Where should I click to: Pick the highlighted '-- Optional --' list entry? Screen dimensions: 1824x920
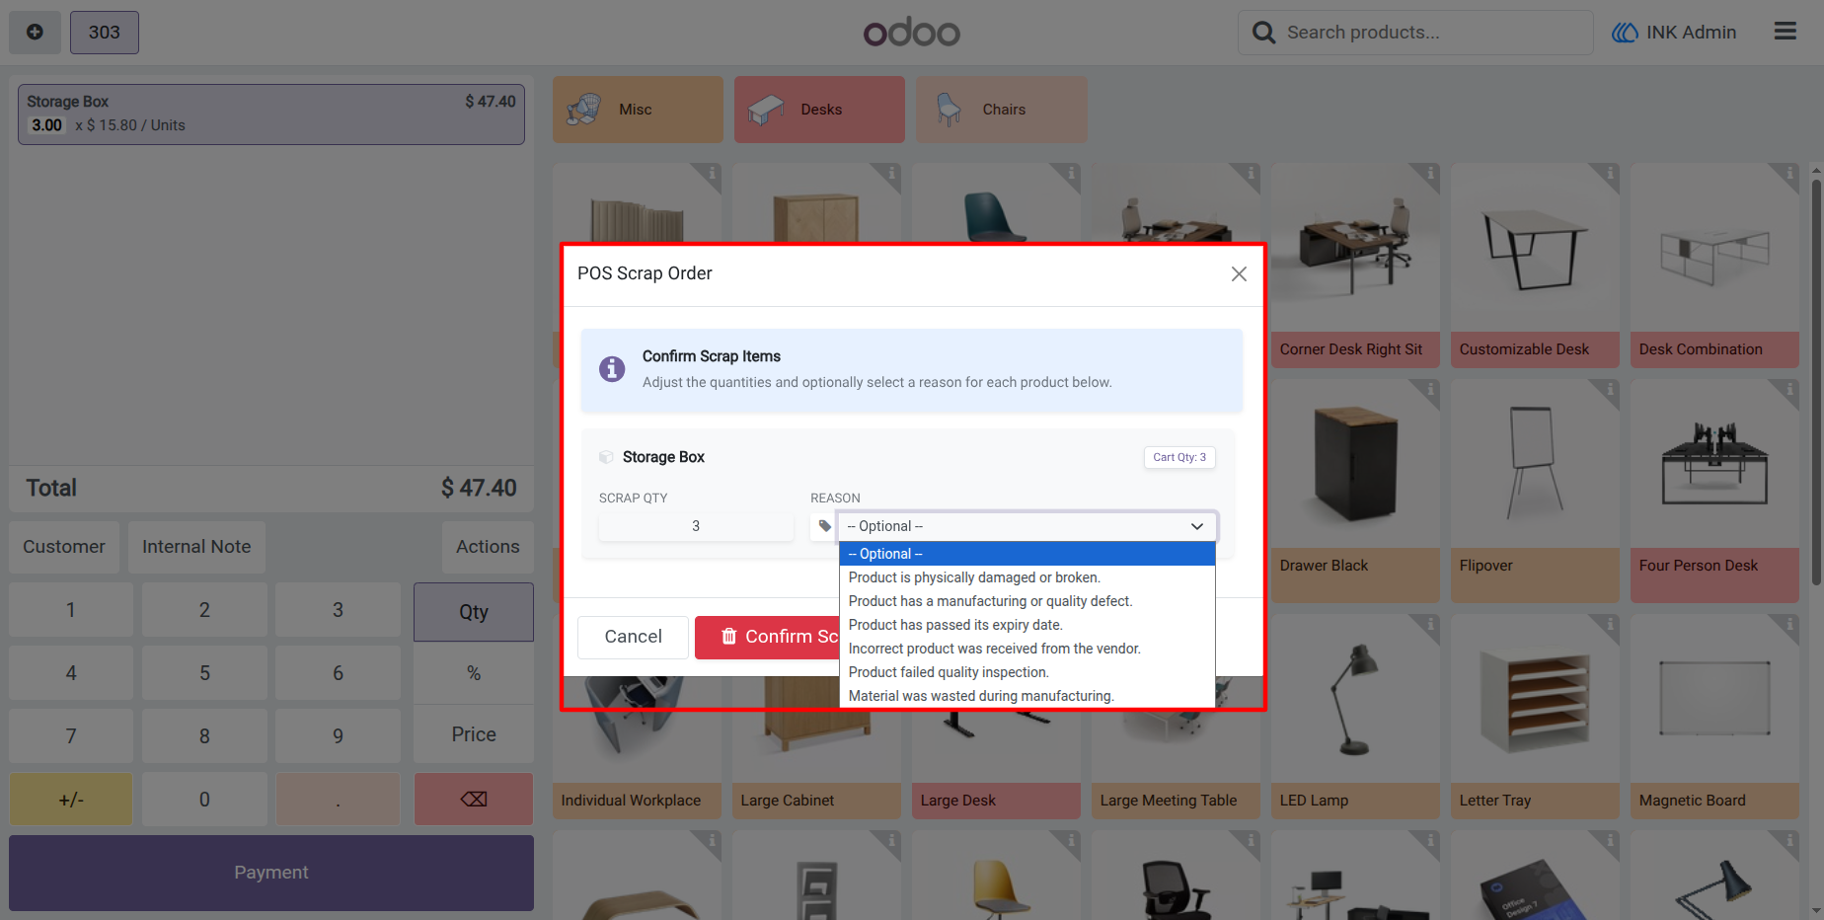tap(1026, 554)
